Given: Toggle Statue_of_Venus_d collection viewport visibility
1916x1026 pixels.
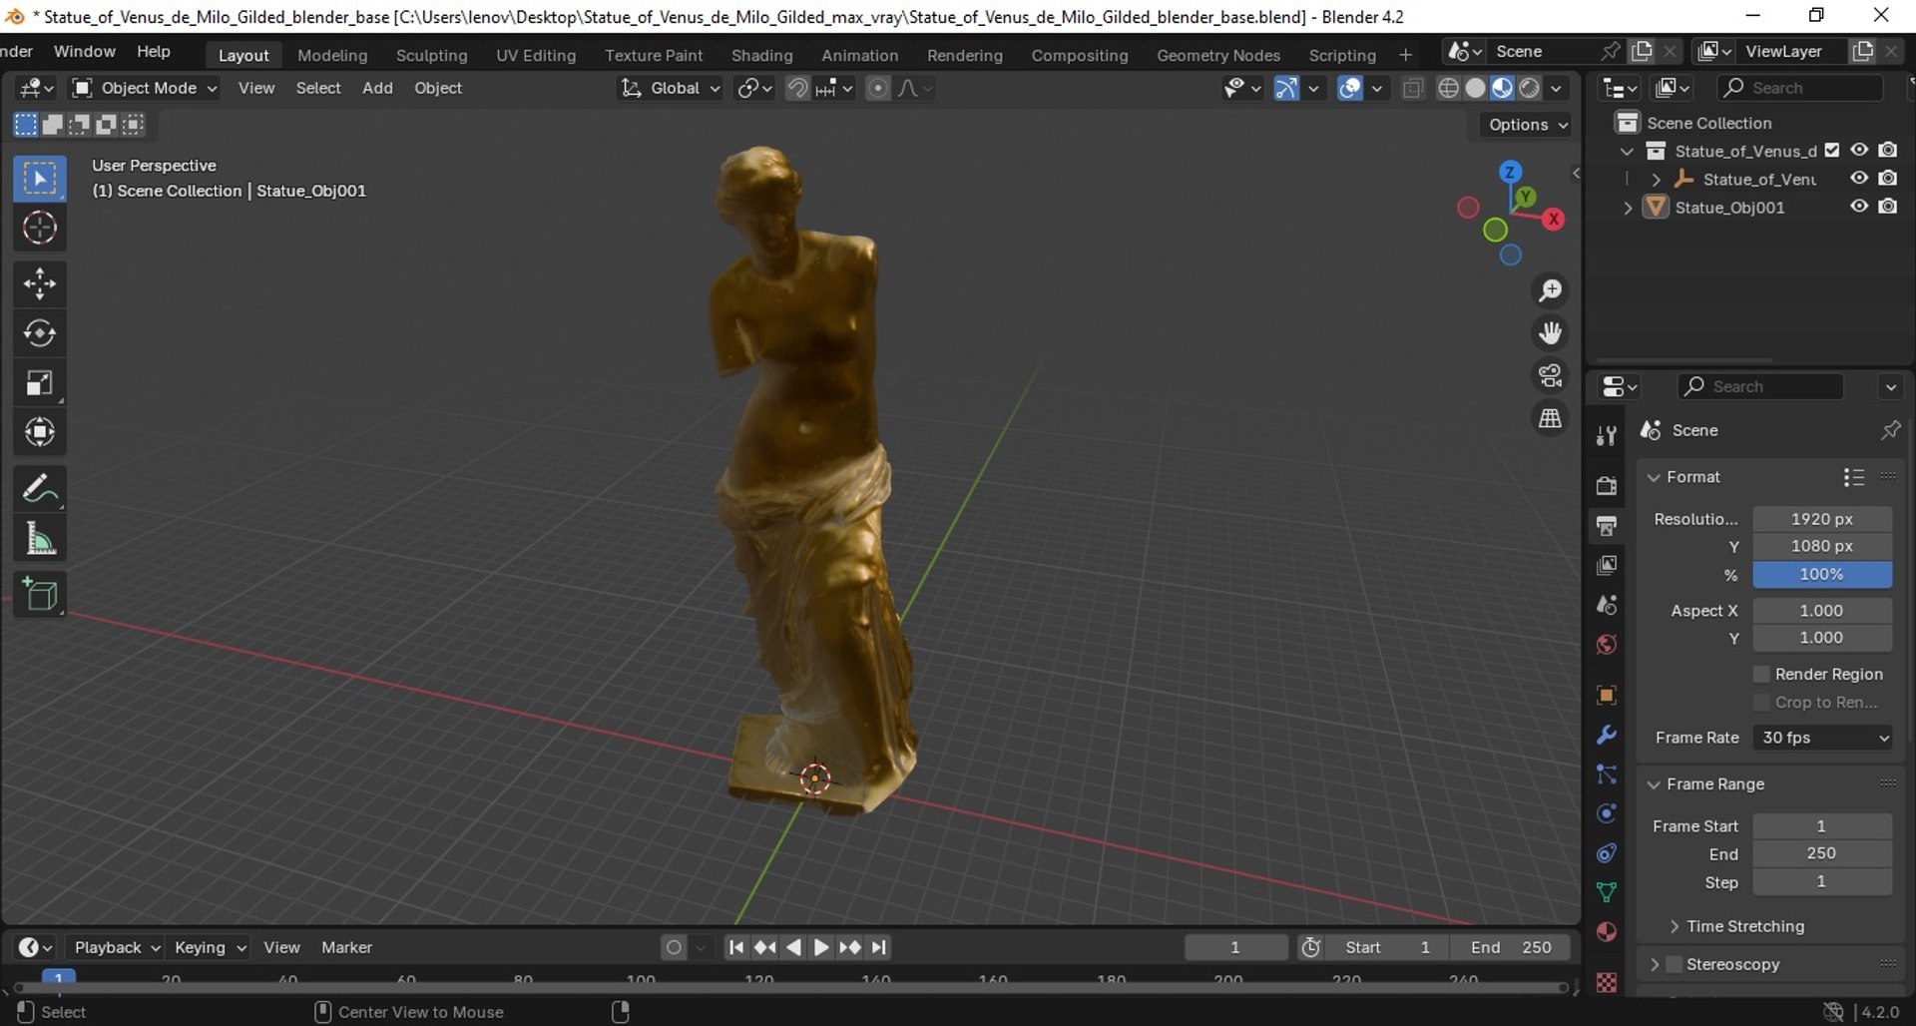Looking at the screenshot, I should point(1859,150).
